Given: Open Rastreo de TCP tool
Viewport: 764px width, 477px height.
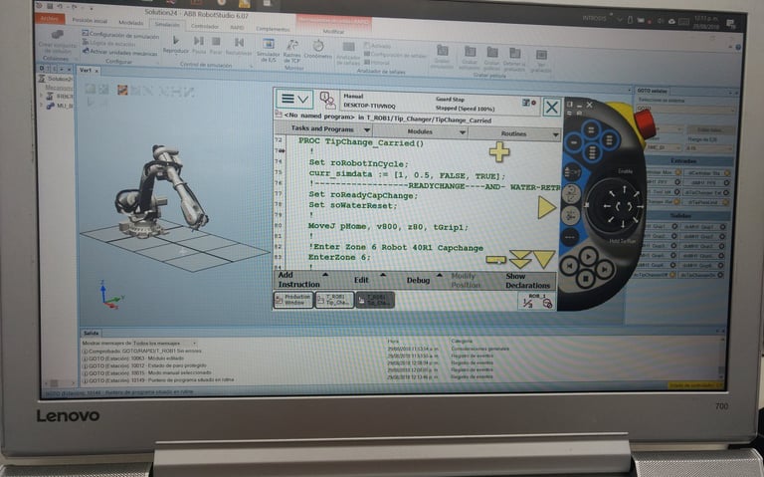Looking at the screenshot, I should coord(291,51).
